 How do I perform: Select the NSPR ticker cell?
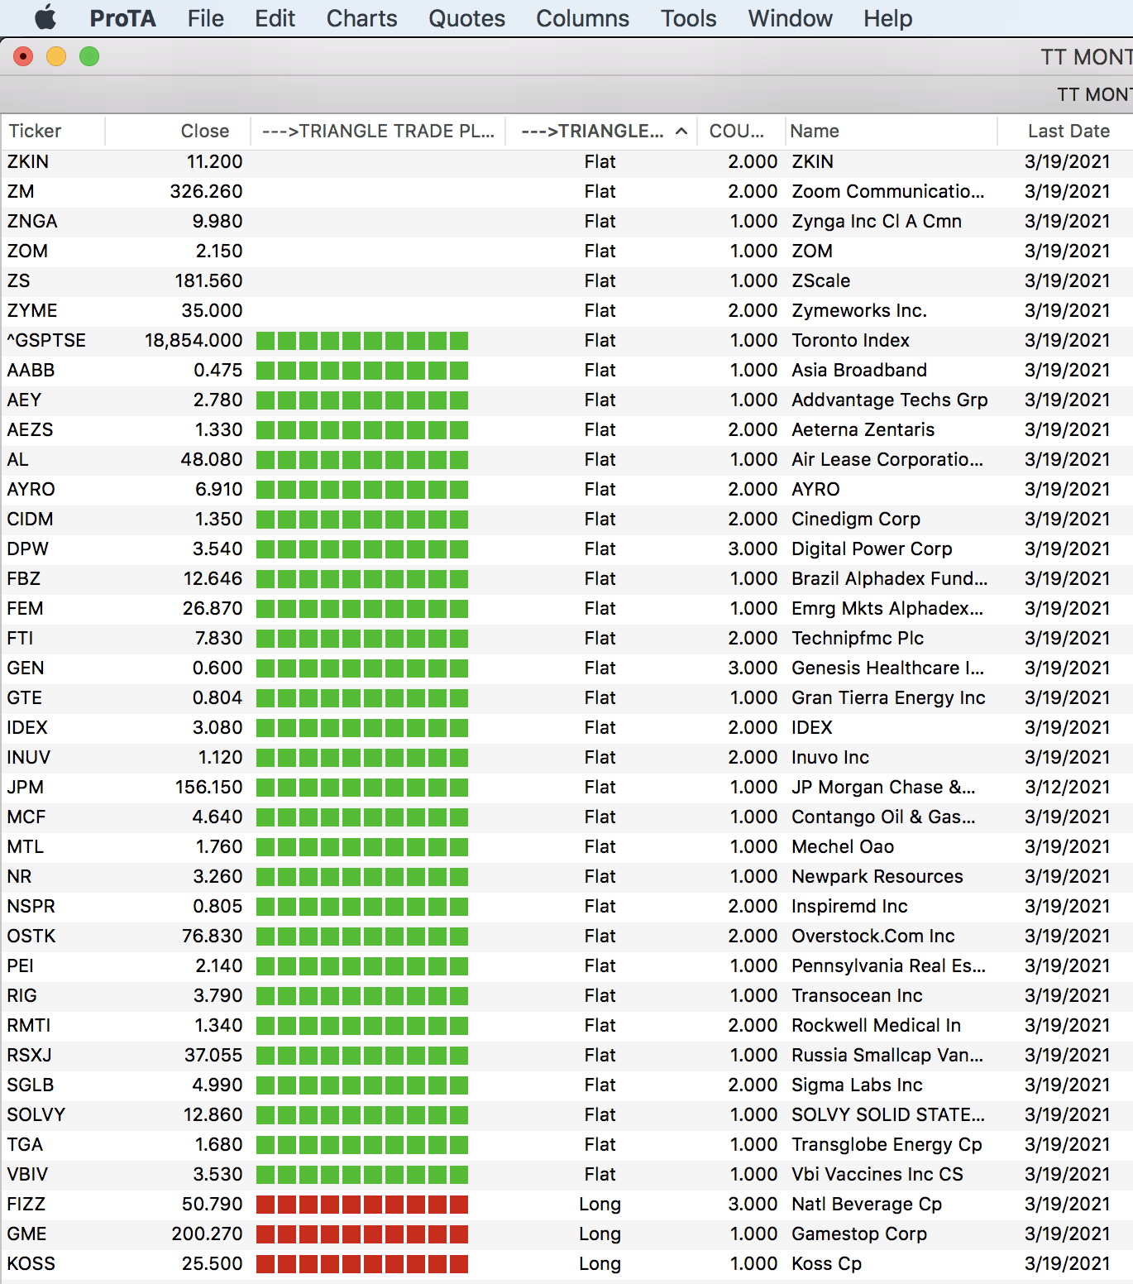pos(31,907)
